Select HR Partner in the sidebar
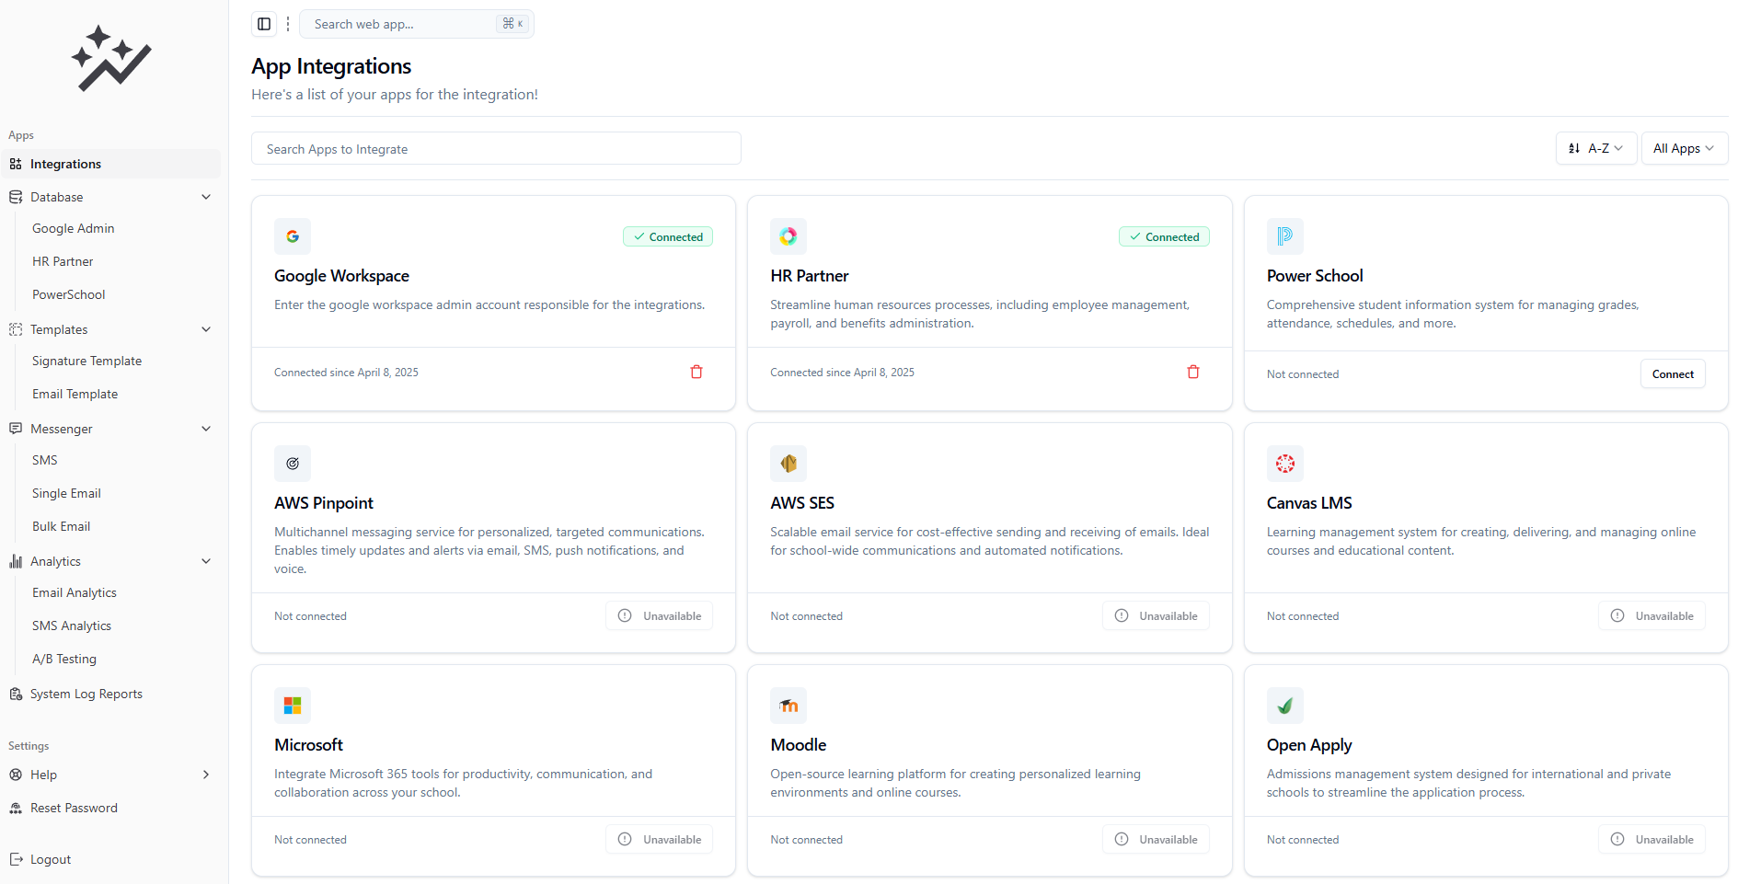Screen dimensions: 1738x884 (x=63, y=261)
